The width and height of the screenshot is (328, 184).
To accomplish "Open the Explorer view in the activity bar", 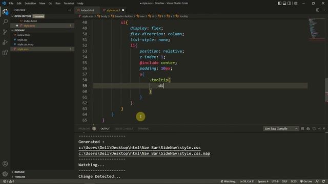I will 5,12.
